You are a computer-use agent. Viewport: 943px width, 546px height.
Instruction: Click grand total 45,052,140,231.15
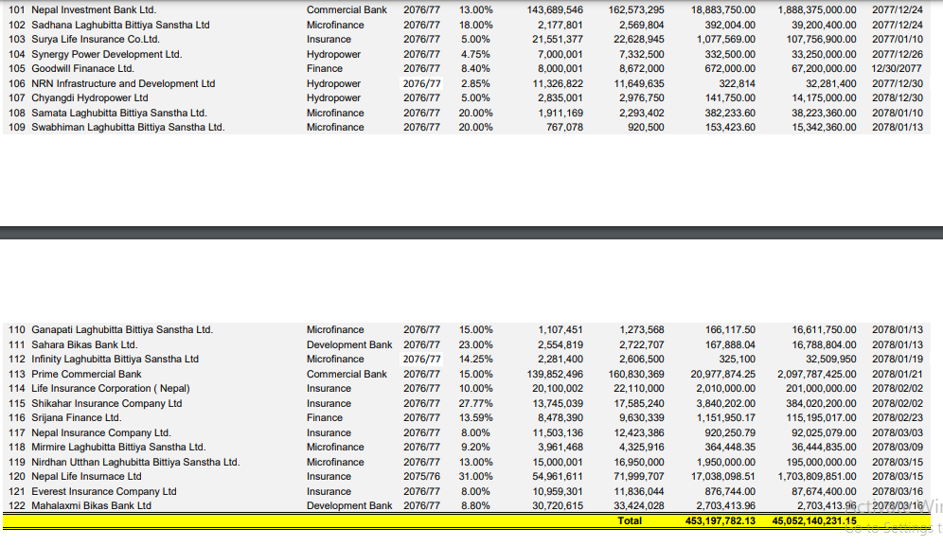pyautogui.click(x=814, y=520)
